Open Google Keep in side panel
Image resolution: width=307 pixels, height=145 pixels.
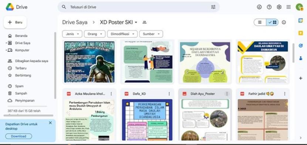coord(301,33)
